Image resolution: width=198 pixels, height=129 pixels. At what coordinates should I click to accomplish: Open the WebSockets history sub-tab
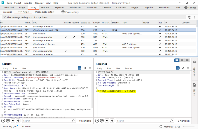tap(45, 12)
